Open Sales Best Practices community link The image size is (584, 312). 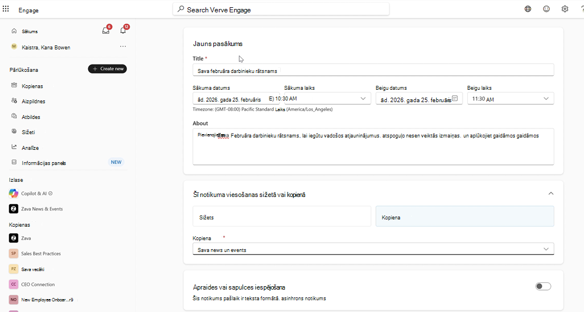[41, 254]
